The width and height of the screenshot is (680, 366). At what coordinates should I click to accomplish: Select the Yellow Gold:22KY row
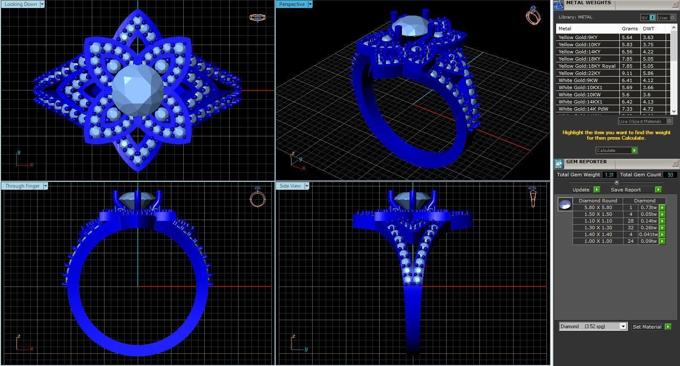[x=613, y=73]
